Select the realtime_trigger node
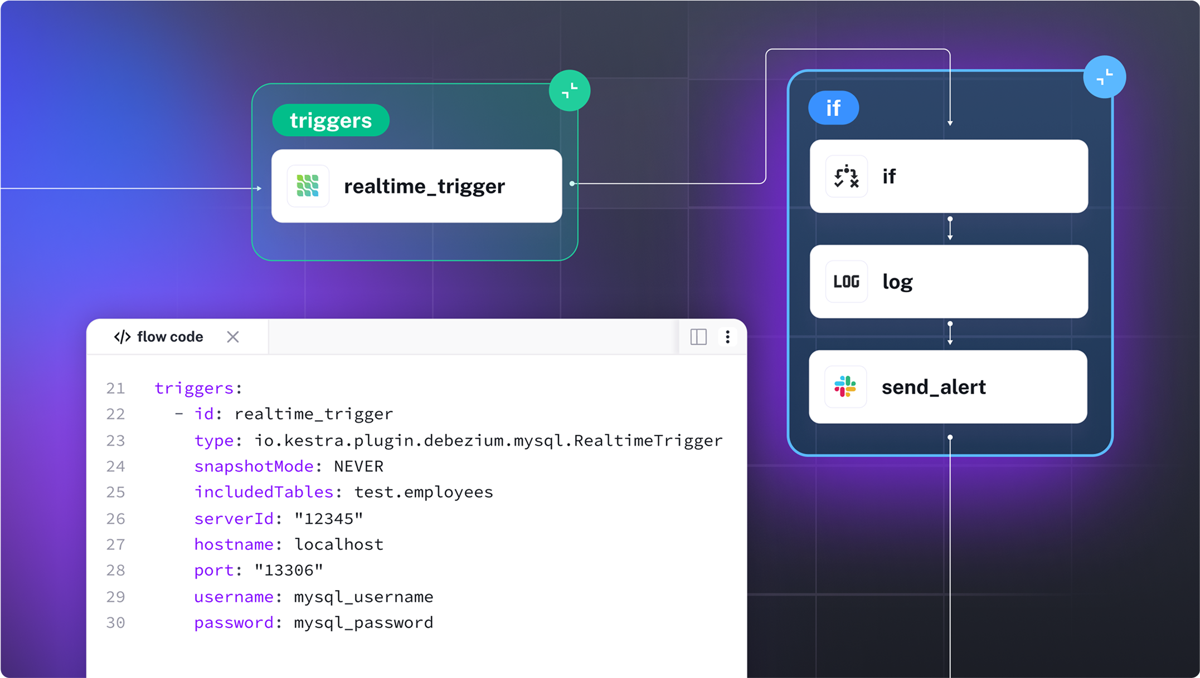 pos(424,186)
